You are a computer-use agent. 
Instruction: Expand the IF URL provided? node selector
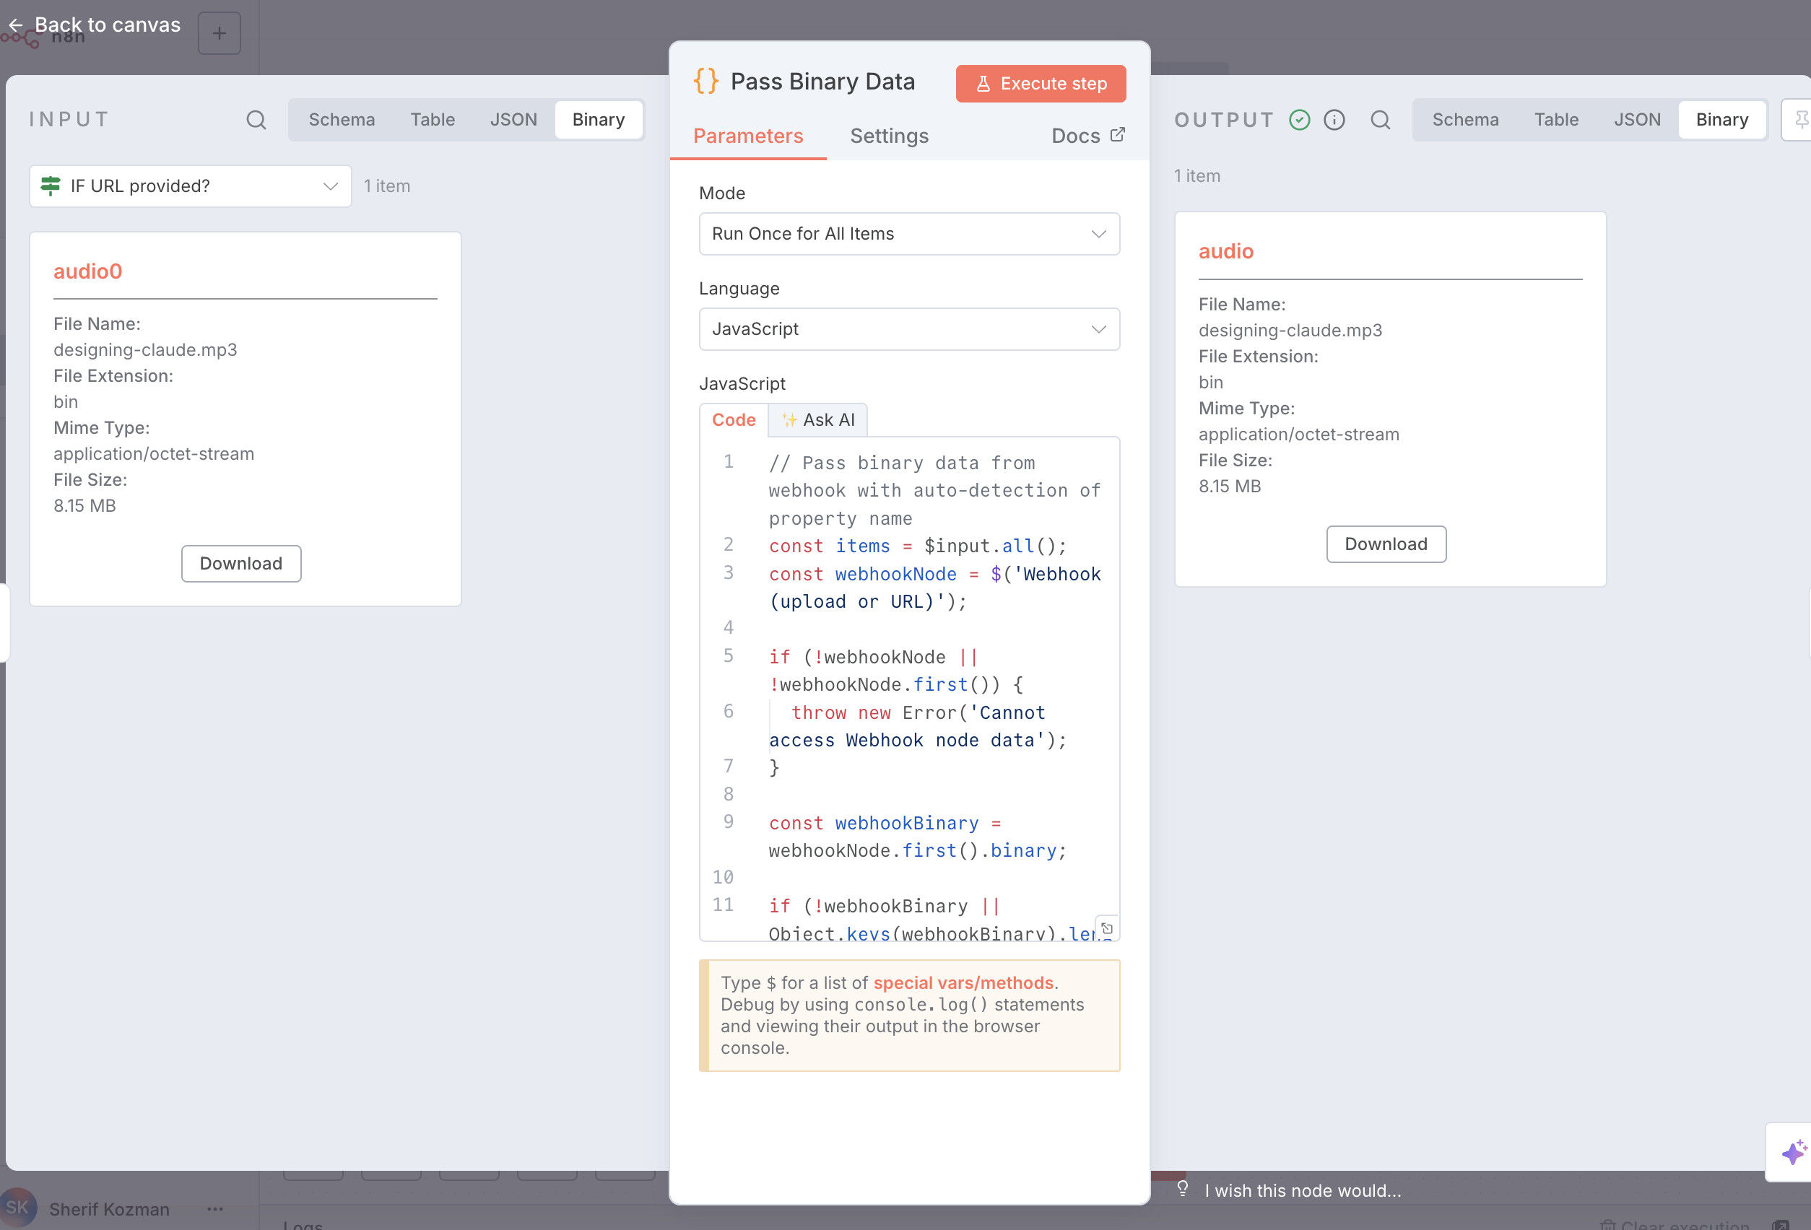(x=190, y=186)
